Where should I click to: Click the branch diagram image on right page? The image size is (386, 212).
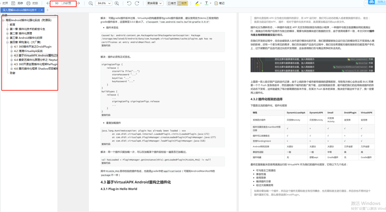(313, 65)
